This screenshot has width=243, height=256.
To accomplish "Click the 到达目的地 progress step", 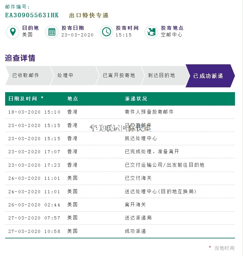I will [x=161, y=76].
